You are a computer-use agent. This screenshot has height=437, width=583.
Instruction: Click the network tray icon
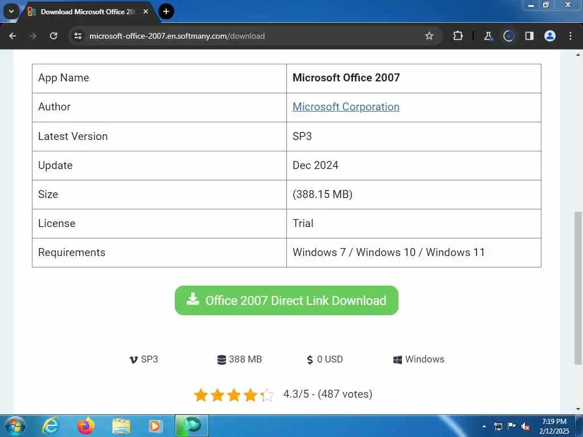(498, 426)
